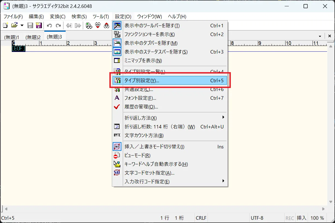Open タイプ別設定(Y)... menu entry
Image resolution: width=335 pixels, height=223 pixels.
(170, 81)
